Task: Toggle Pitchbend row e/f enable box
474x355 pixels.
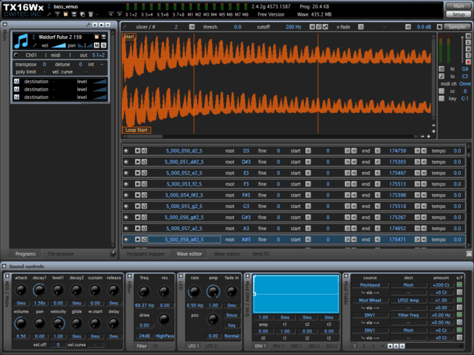Action: point(459,285)
